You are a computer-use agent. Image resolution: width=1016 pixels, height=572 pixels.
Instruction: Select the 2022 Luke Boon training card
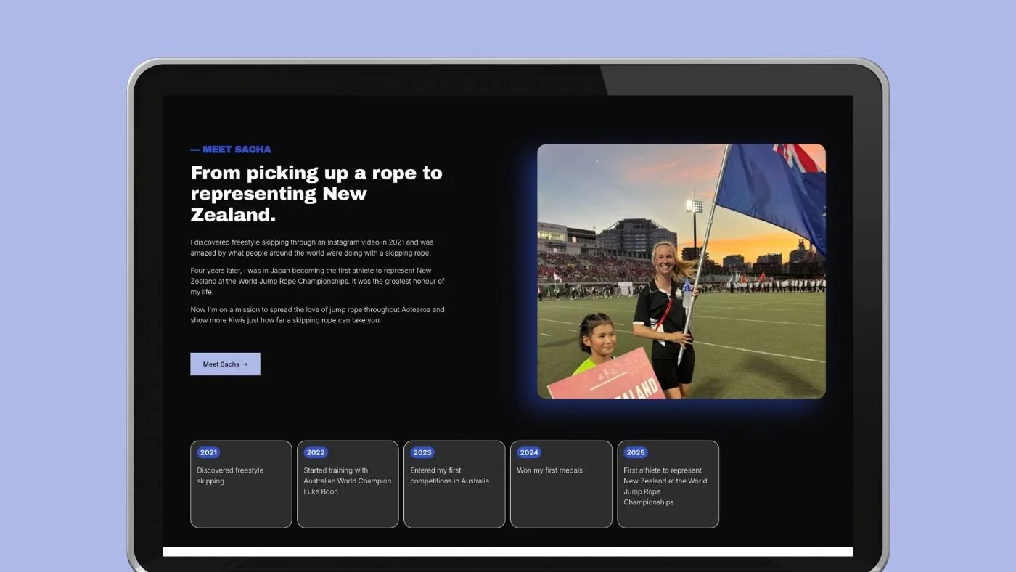(348, 484)
